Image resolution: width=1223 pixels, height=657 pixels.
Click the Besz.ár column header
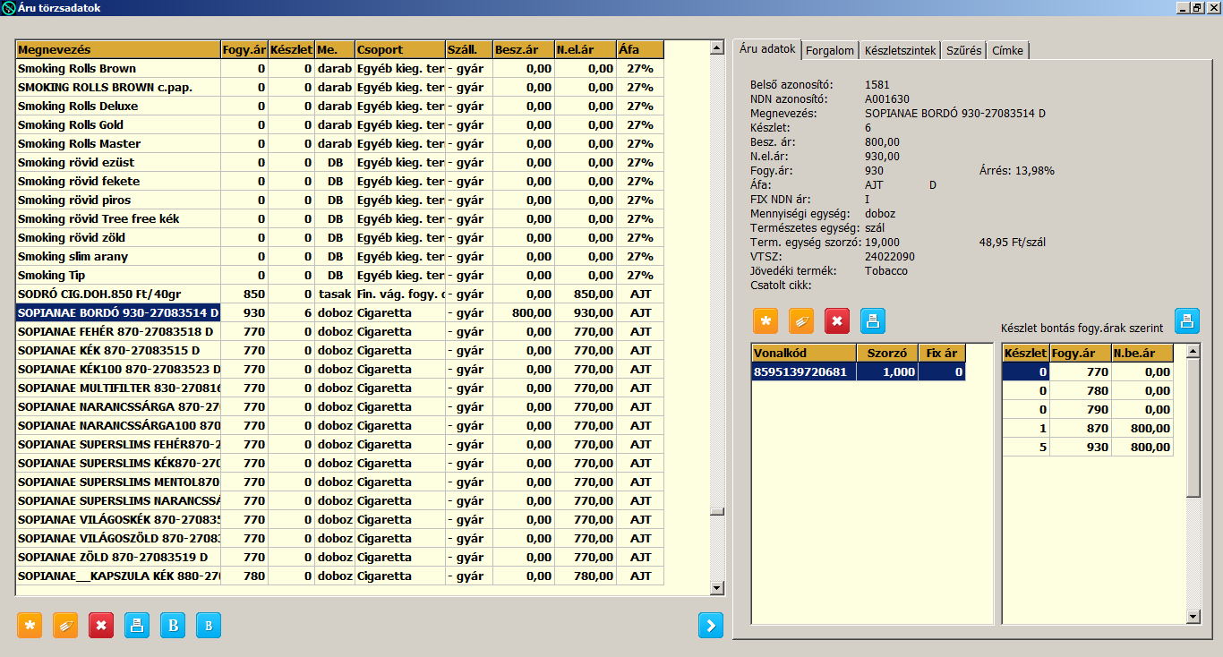[524, 50]
